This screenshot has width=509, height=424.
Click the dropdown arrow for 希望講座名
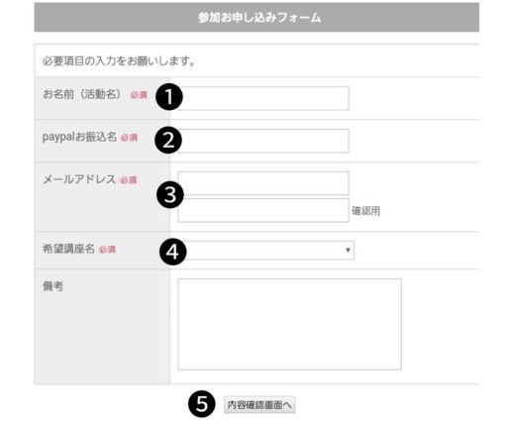coord(348,251)
